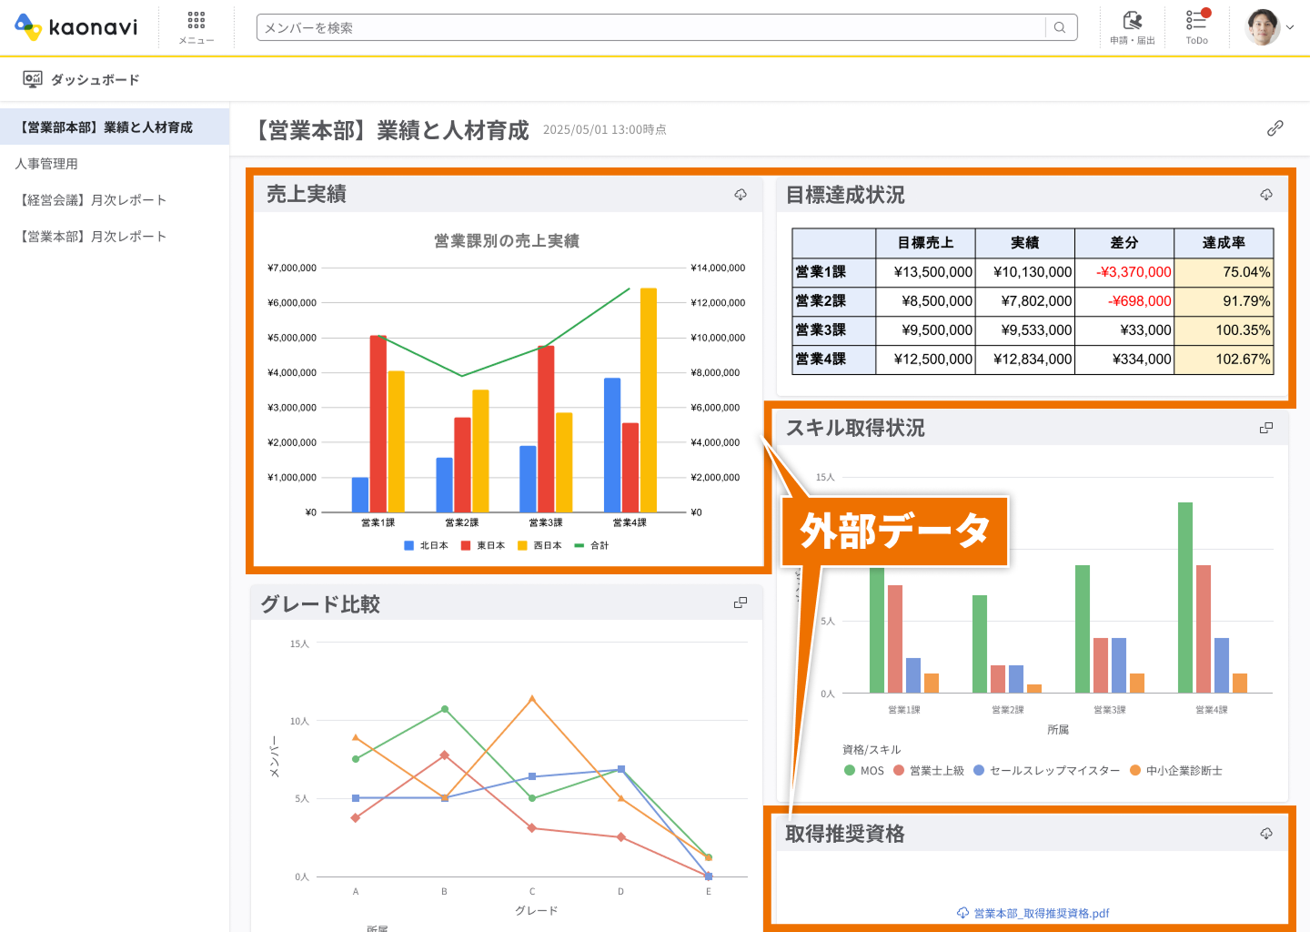This screenshot has height=932, width=1310.
Task: Click the kaonavi logo
Action: pos(76,27)
